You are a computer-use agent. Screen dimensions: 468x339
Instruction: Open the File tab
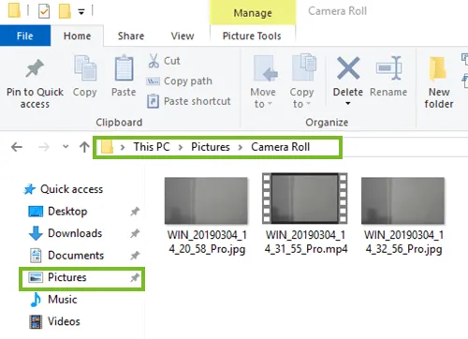coord(25,36)
